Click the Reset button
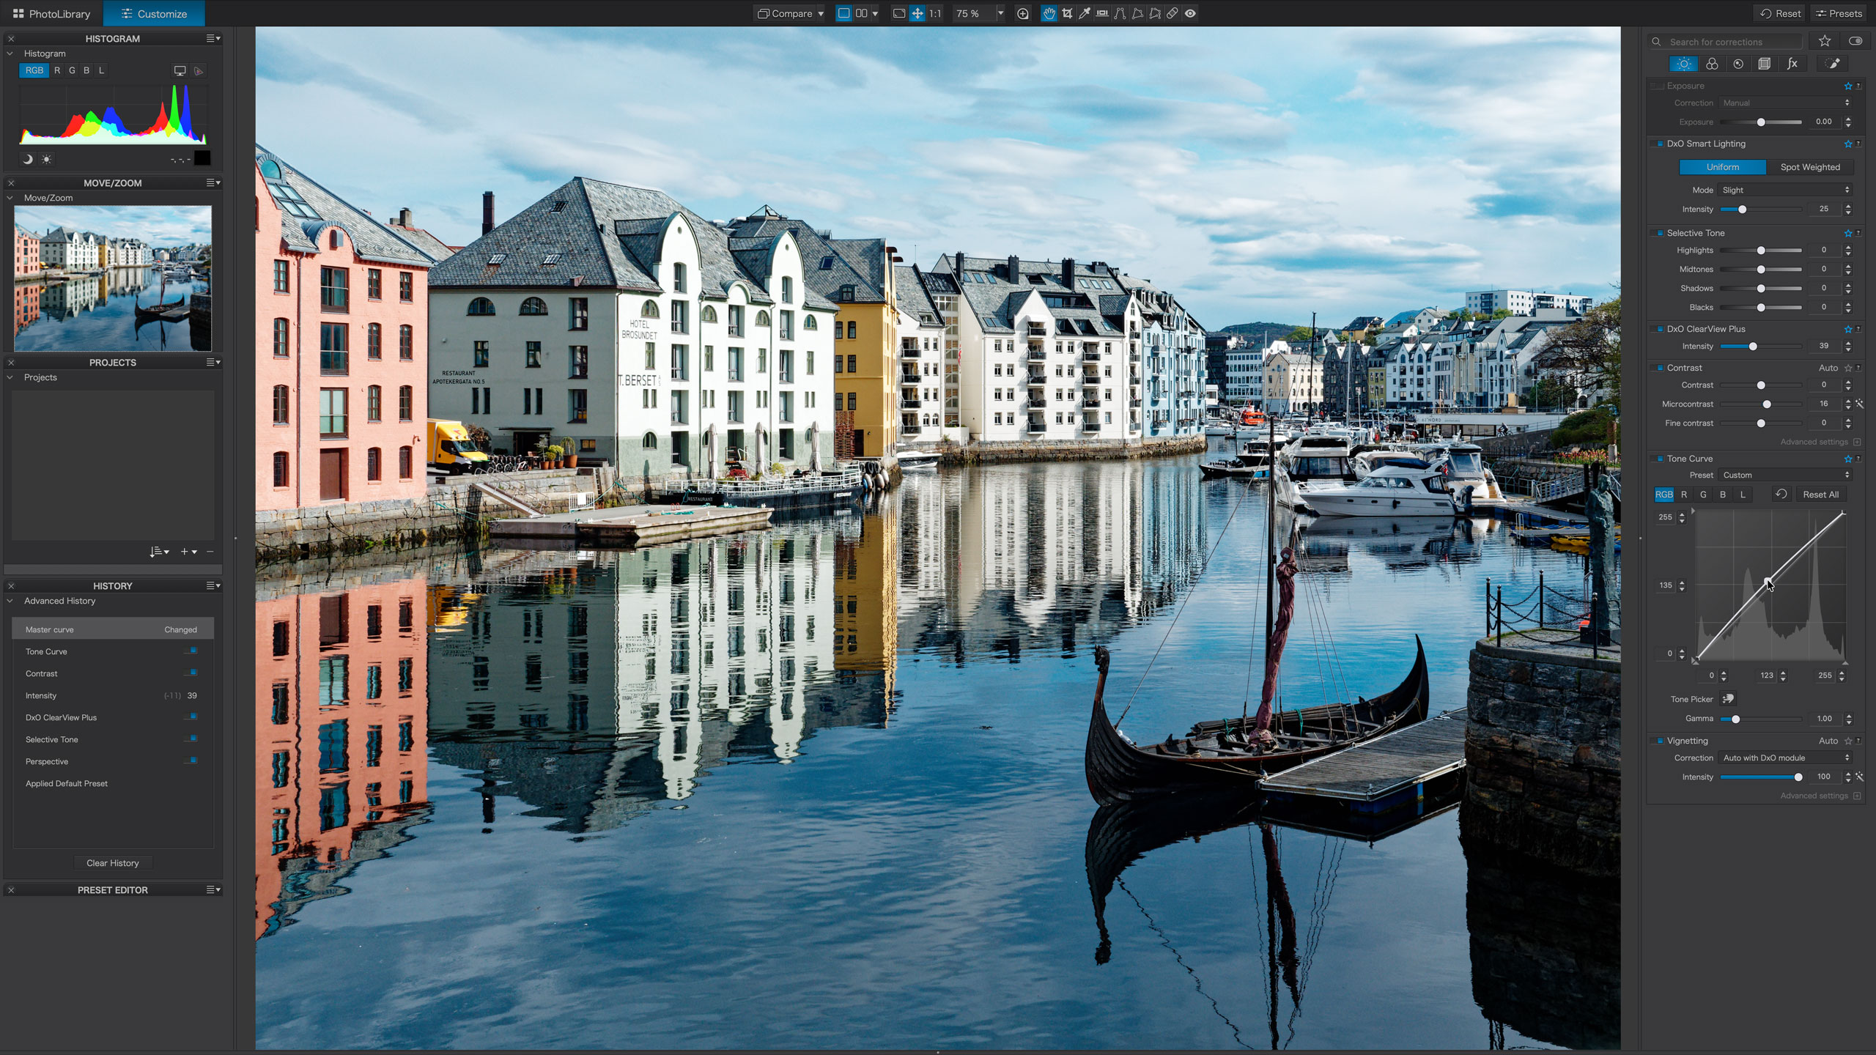Screen dimensions: 1876x1055 [1780, 13]
